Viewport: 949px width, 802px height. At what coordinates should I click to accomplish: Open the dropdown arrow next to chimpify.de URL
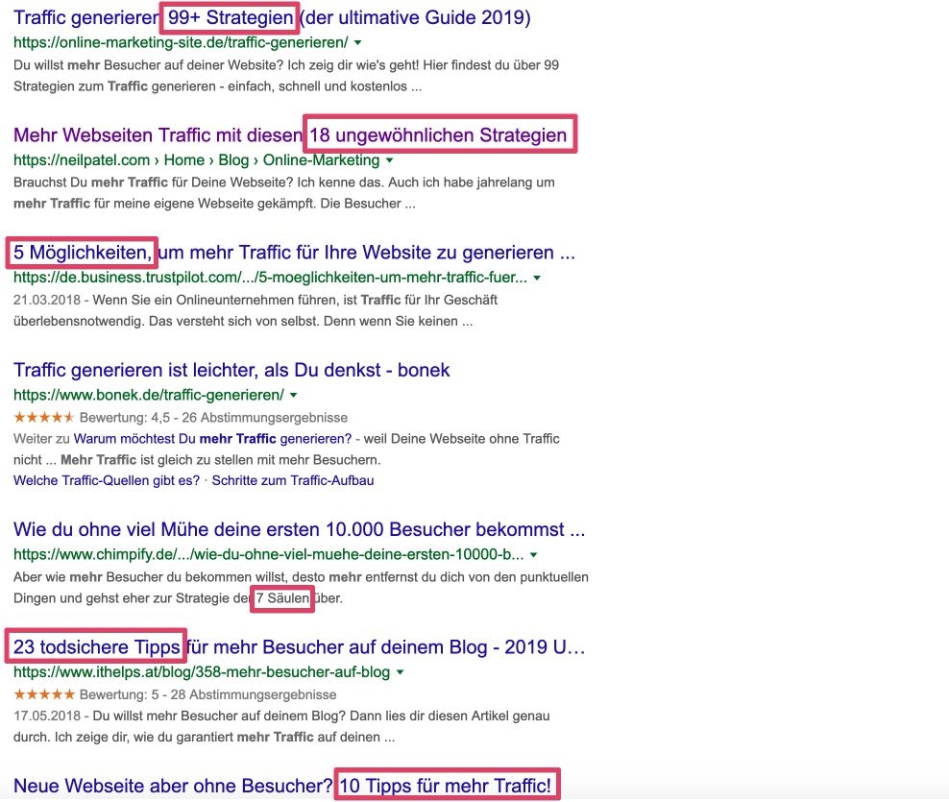point(534,553)
